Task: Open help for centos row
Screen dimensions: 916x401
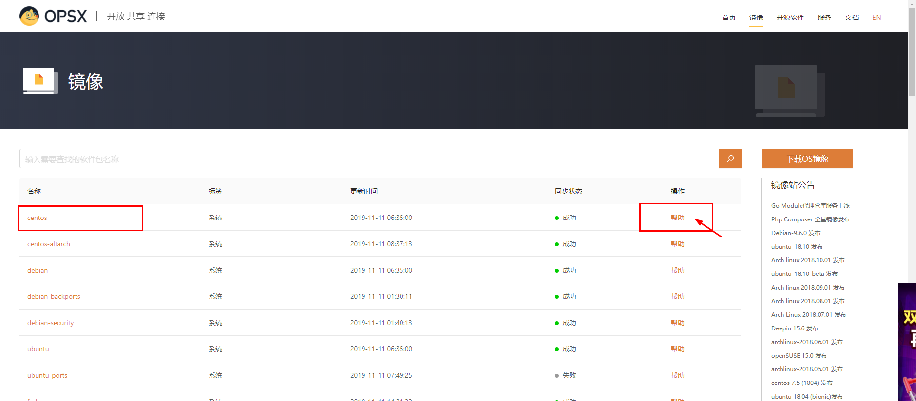Action: 677,218
